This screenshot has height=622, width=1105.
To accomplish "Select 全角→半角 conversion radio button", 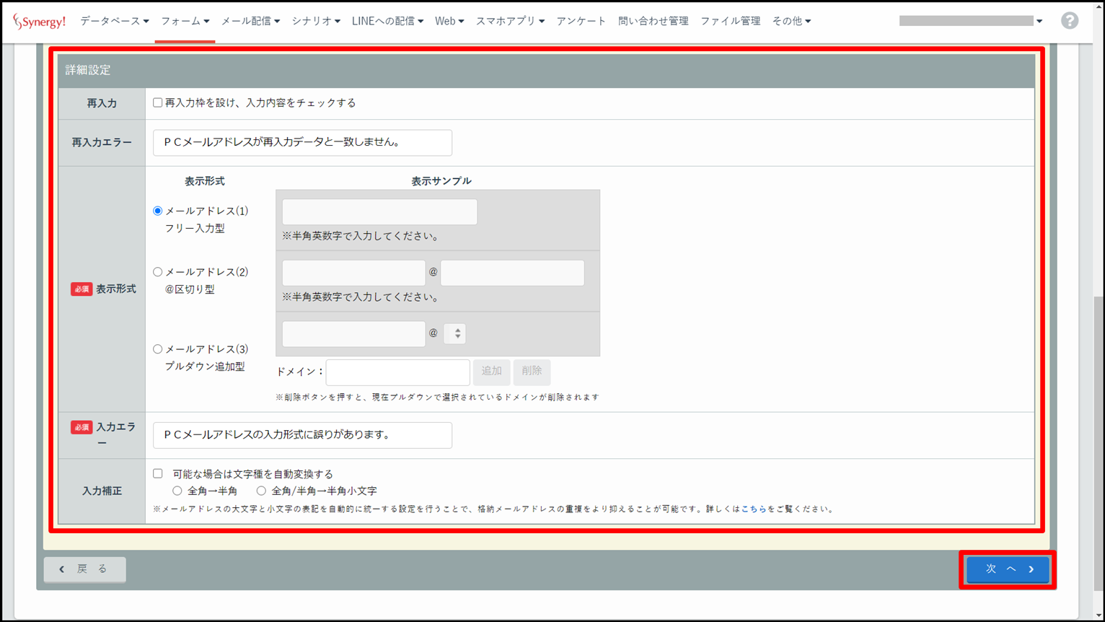I will (x=177, y=491).
